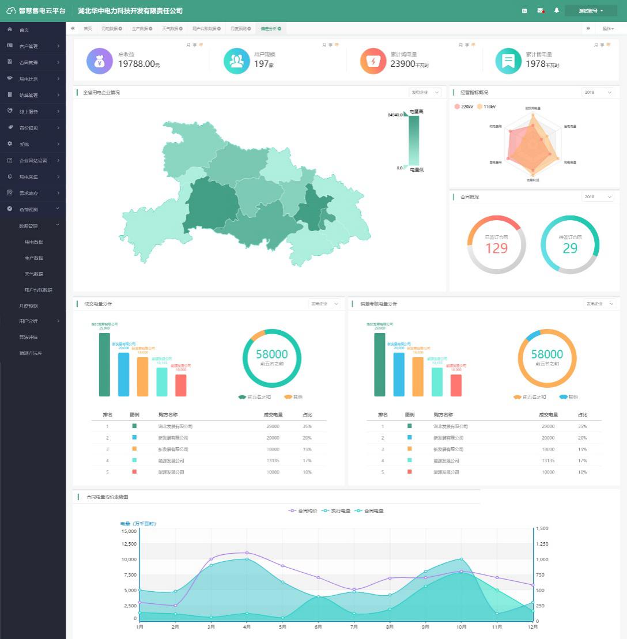
Task: Close the 天气数据 tab using its close icon
Action: (x=181, y=28)
